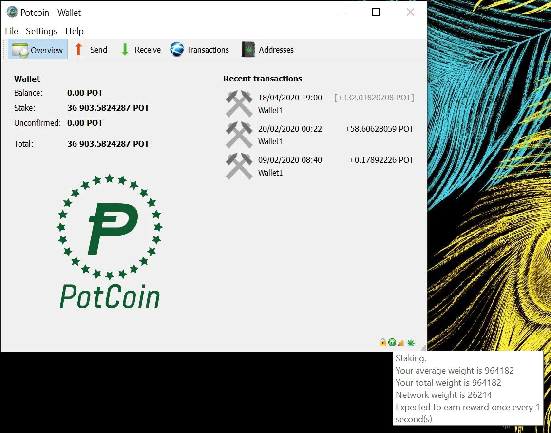Select the 09/02/2020 08:40 transaction date
Screen dimensions: 551x433
pyautogui.click(x=290, y=160)
